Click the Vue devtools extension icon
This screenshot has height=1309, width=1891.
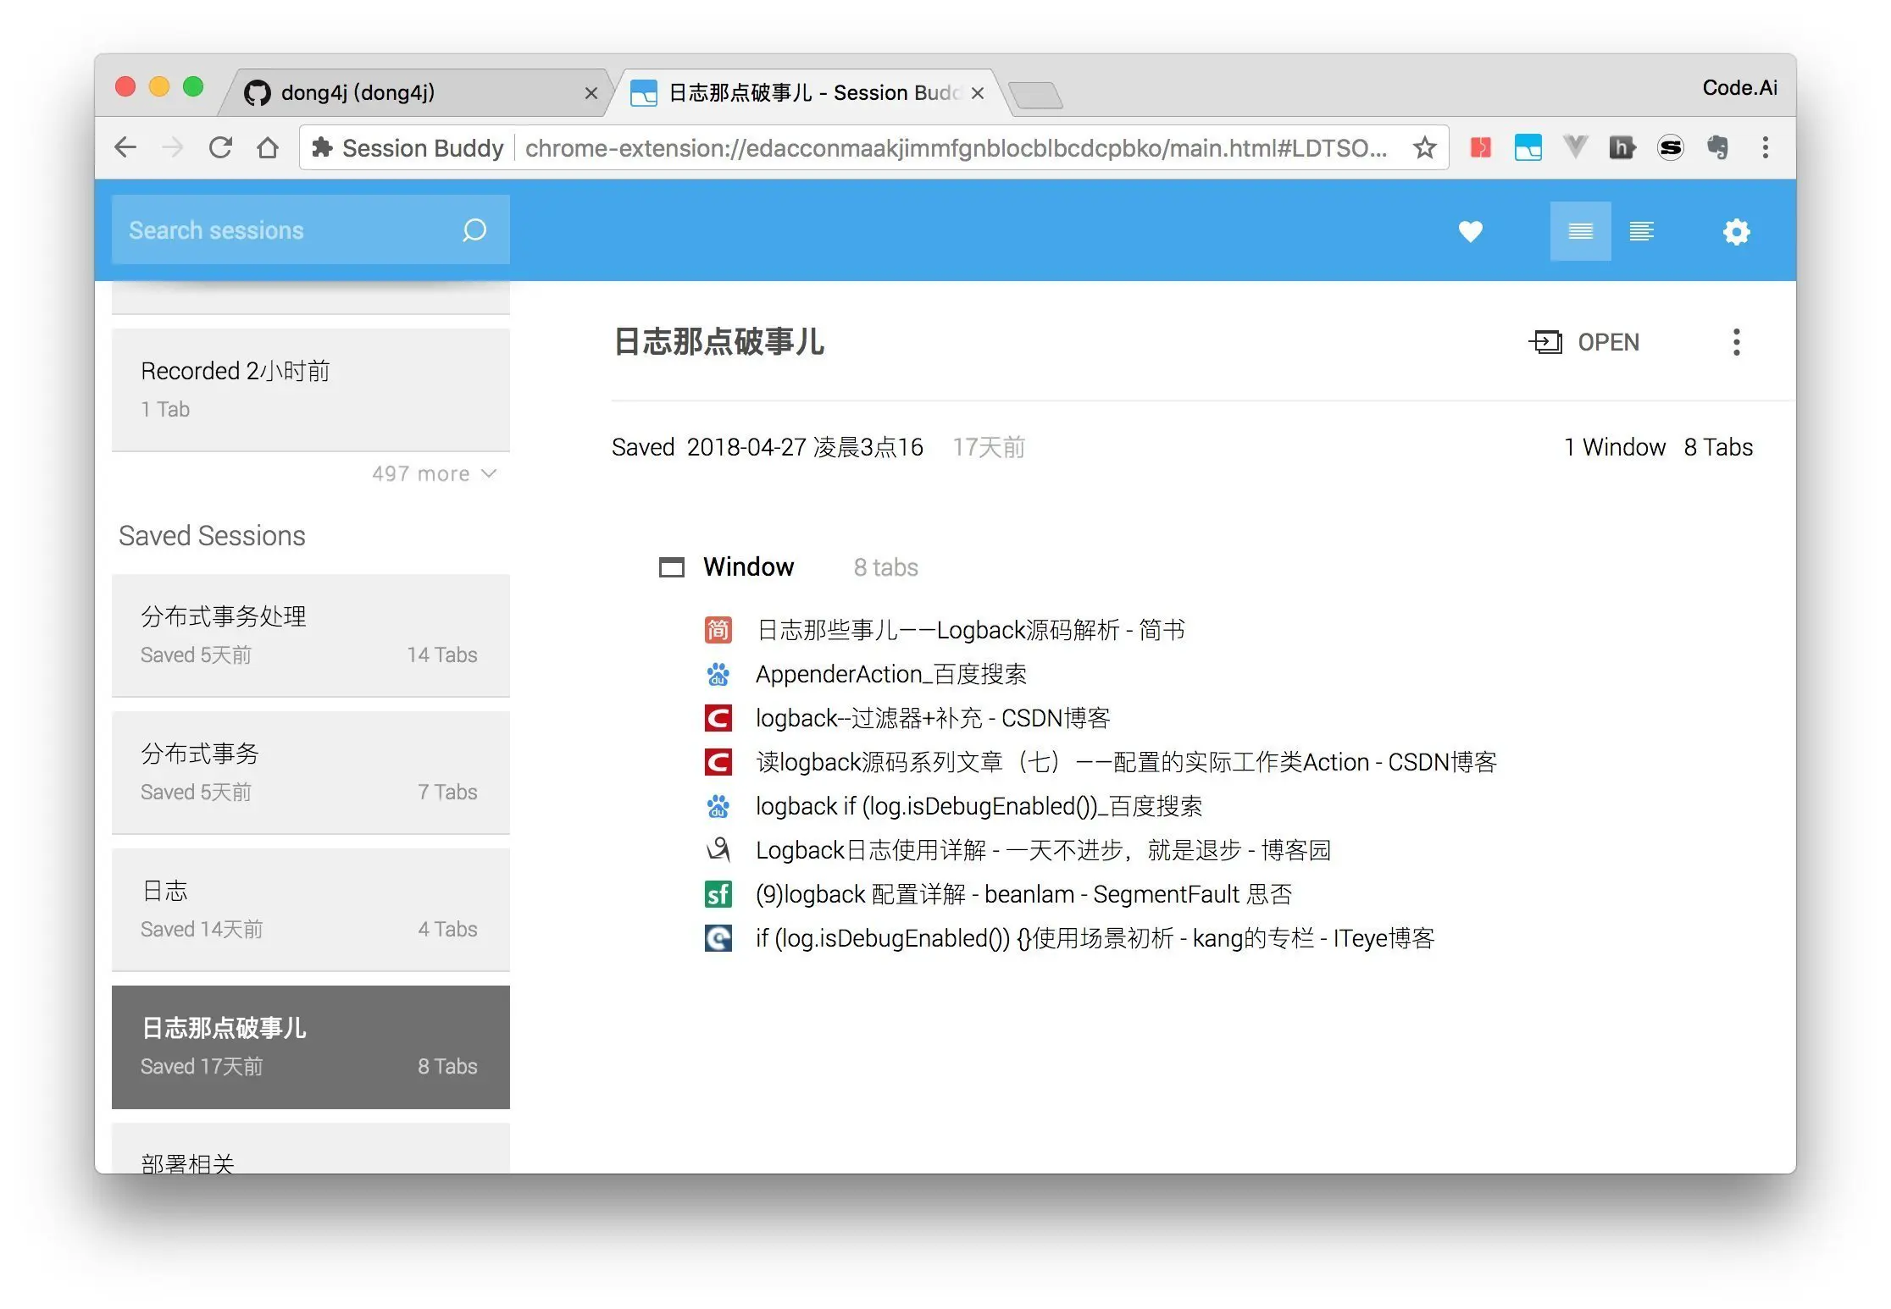pyautogui.click(x=1575, y=148)
